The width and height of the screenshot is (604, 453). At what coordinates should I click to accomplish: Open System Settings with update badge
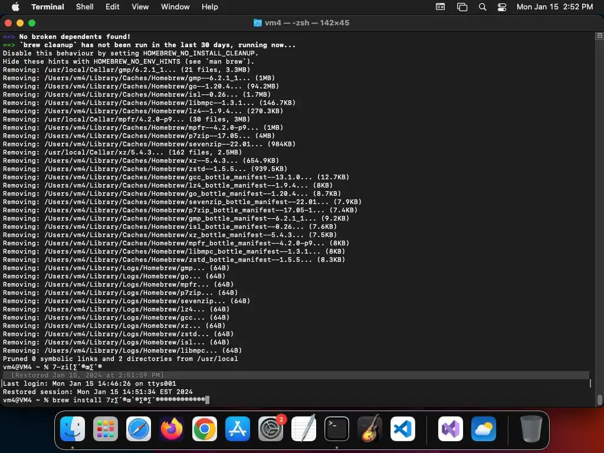pos(270,429)
